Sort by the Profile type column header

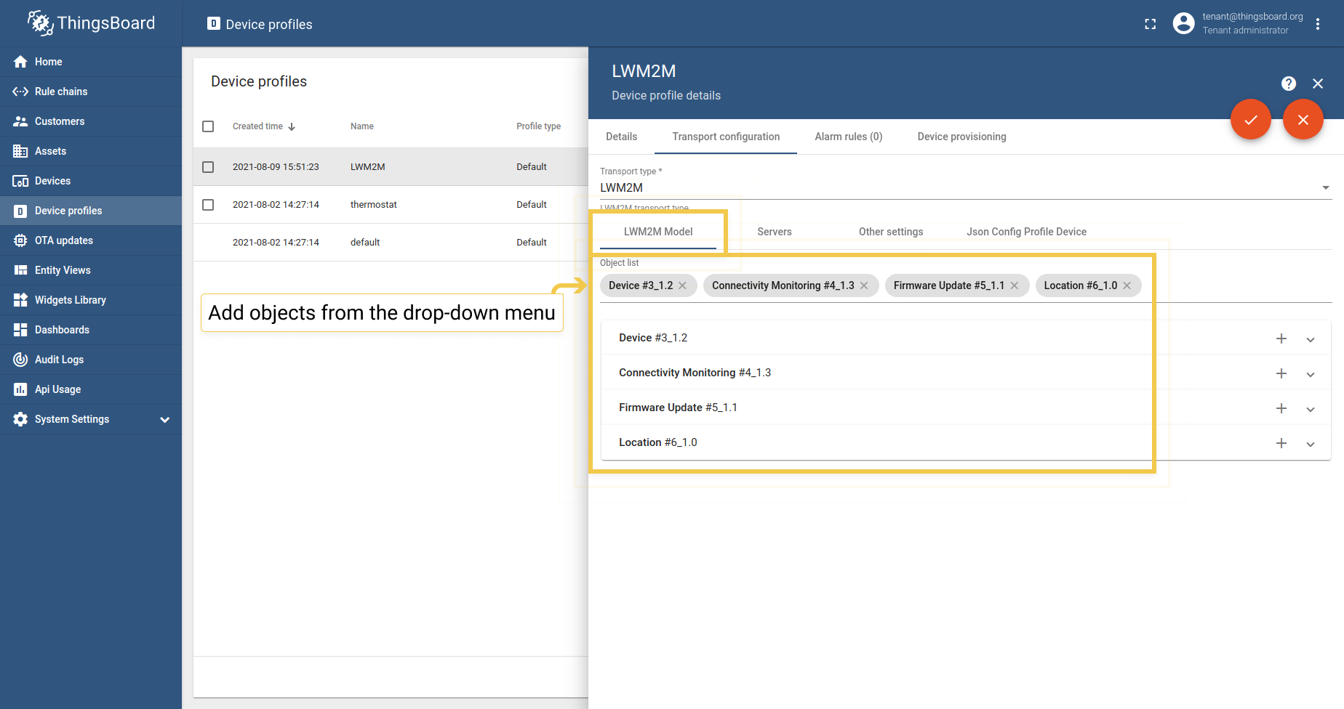click(x=538, y=126)
